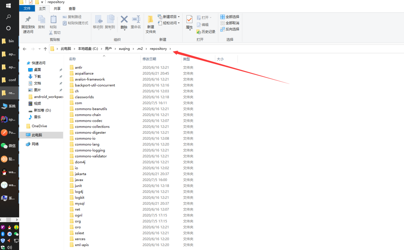Sort by the Type (类型) column header

pos(186,59)
